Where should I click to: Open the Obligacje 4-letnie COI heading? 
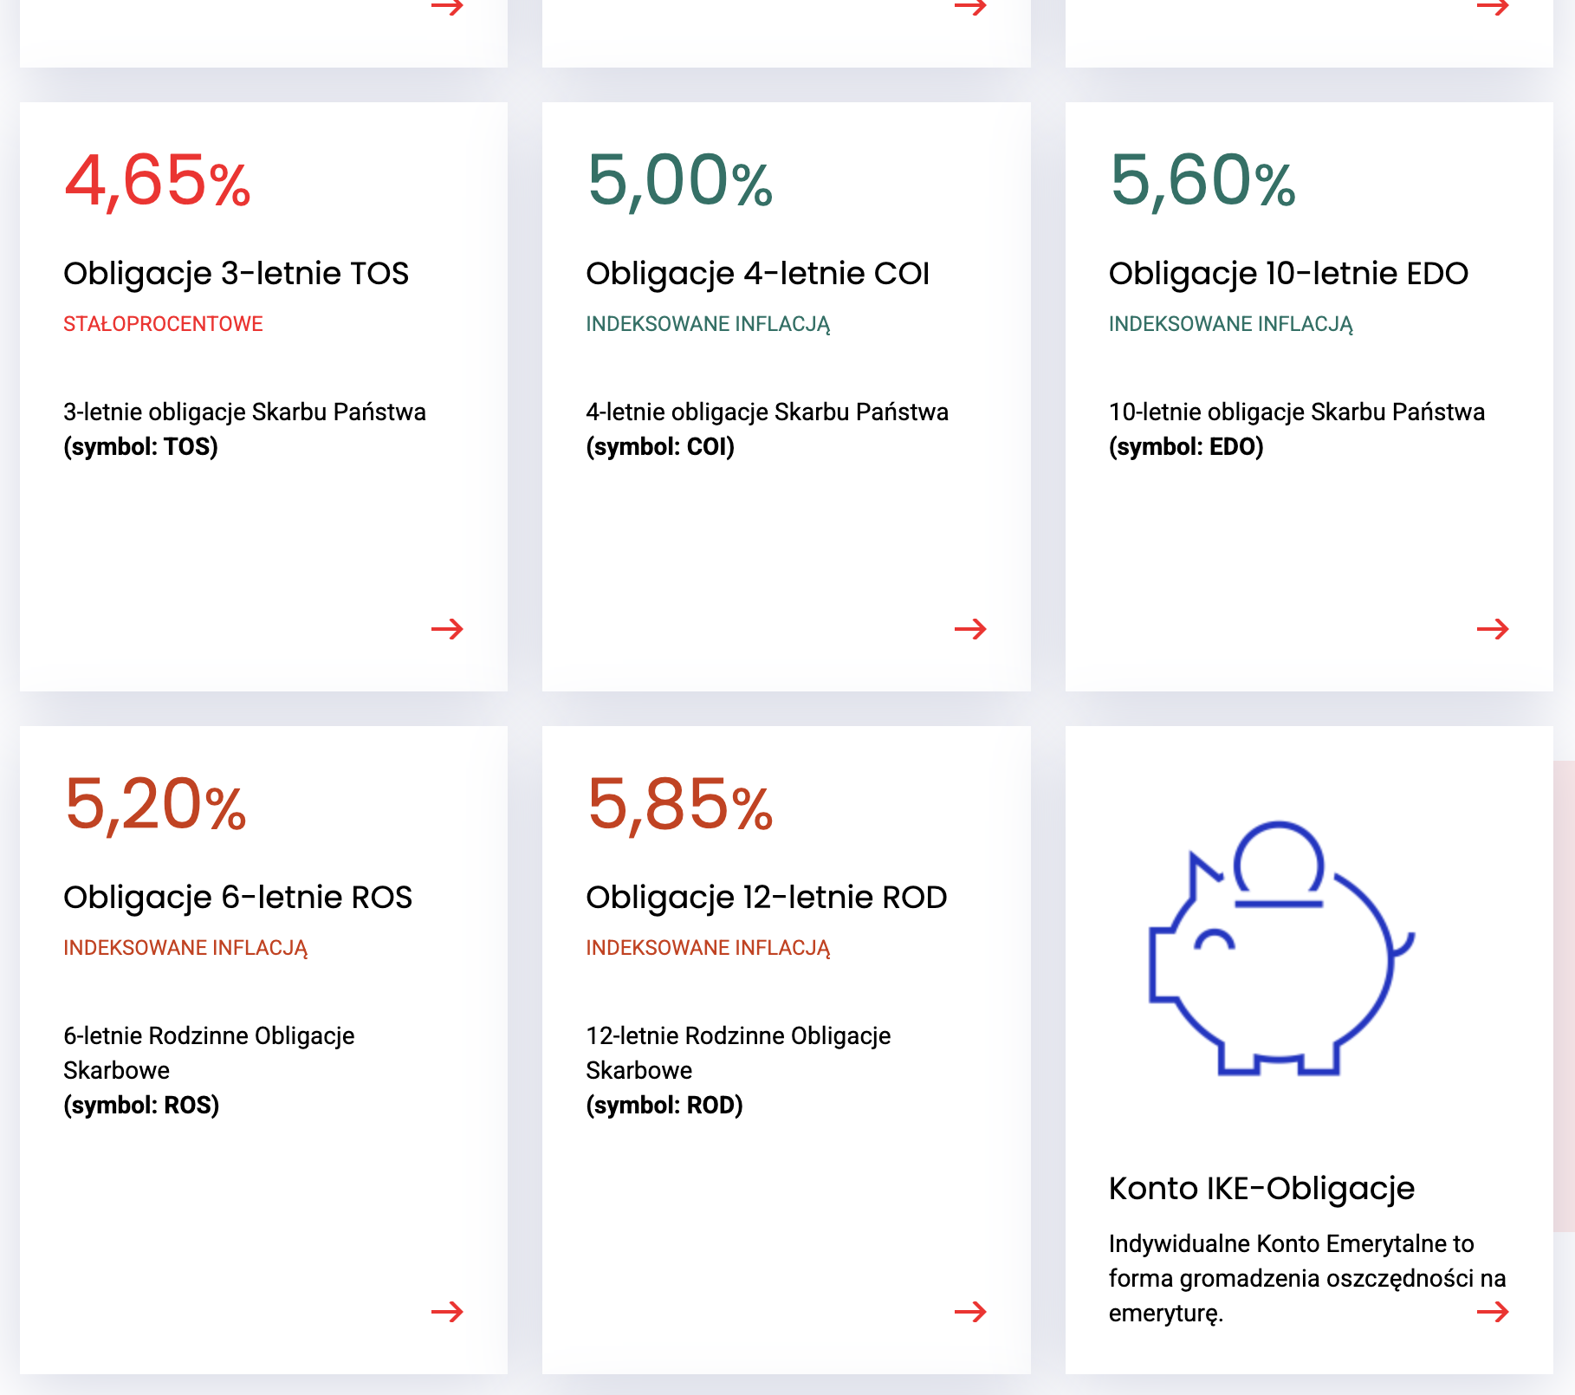click(757, 274)
